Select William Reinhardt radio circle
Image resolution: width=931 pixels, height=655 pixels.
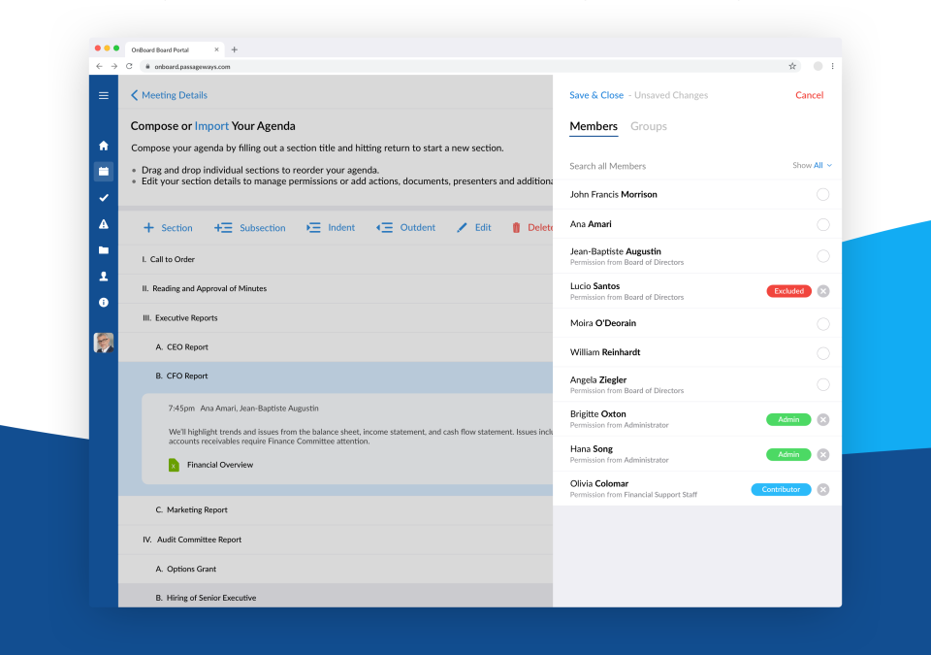(x=822, y=353)
